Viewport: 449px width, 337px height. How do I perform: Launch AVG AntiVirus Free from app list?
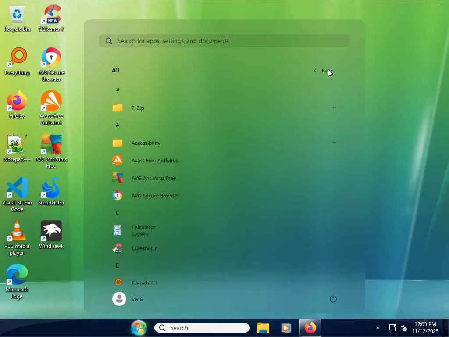coord(224,178)
